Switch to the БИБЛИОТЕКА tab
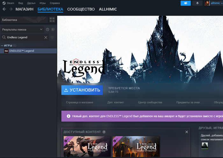Image resolution: width=223 pixels, height=158 pixels. [x=50, y=9]
